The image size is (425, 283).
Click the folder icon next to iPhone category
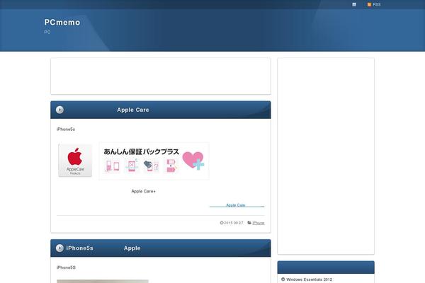coord(249,223)
